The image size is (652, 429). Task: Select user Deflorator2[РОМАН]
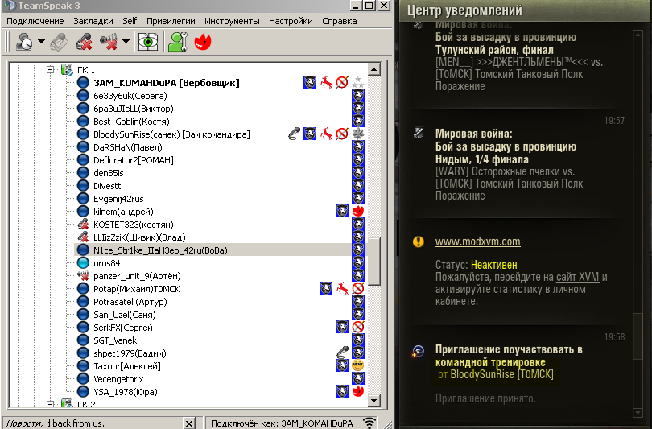(x=134, y=160)
